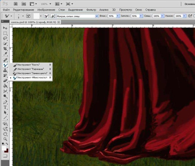Select the 3D Camera Orbit tool
The width and height of the screenshot is (195, 166).
(5, 129)
